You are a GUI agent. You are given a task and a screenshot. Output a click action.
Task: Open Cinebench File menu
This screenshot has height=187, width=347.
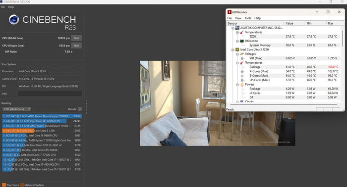pyautogui.click(x=2, y=7)
